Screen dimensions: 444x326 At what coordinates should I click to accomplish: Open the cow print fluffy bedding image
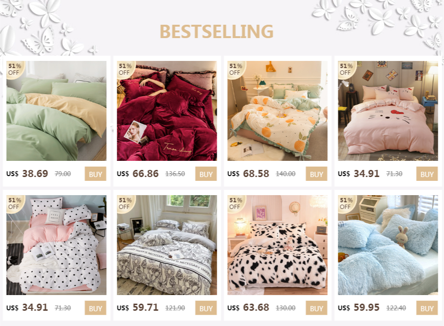(277, 245)
